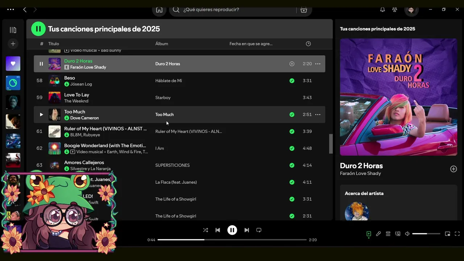Open the Starboy album link

[x=163, y=98]
